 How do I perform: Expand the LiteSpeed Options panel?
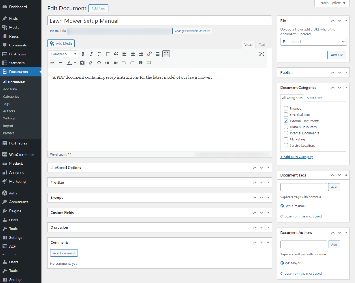[268, 167]
